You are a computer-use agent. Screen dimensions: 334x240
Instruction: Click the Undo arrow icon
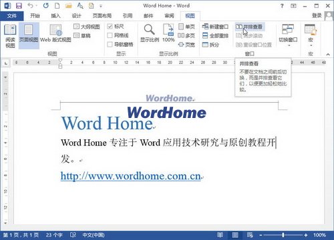tap(31, 5)
